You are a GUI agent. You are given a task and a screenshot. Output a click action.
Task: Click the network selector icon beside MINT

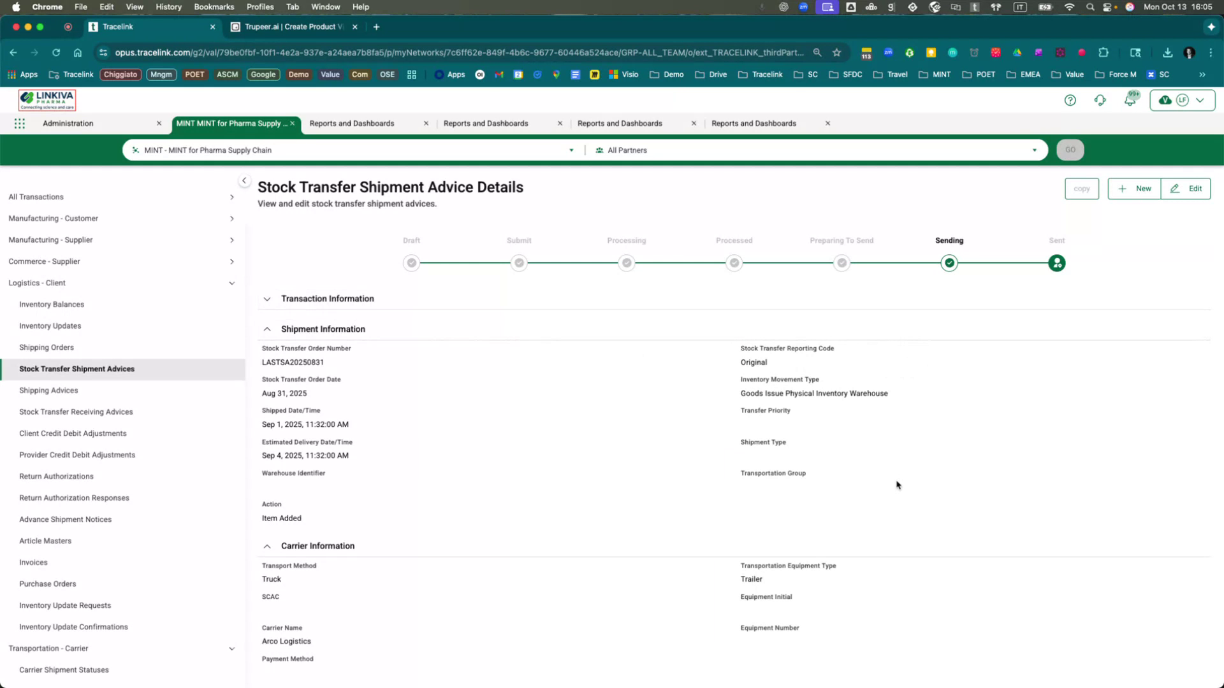[135, 150]
